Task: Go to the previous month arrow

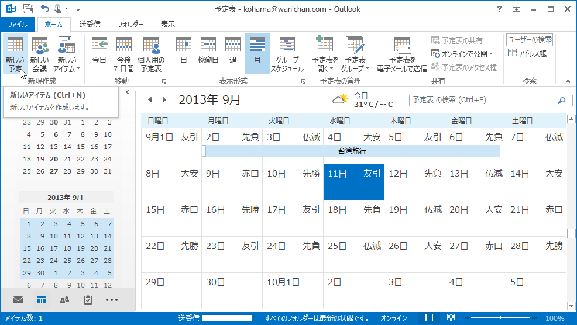Action: tap(150, 99)
